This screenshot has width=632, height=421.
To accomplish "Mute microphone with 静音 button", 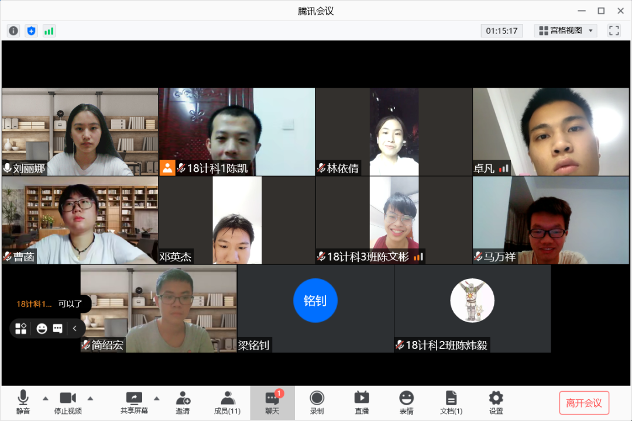I will click(23, 402).
